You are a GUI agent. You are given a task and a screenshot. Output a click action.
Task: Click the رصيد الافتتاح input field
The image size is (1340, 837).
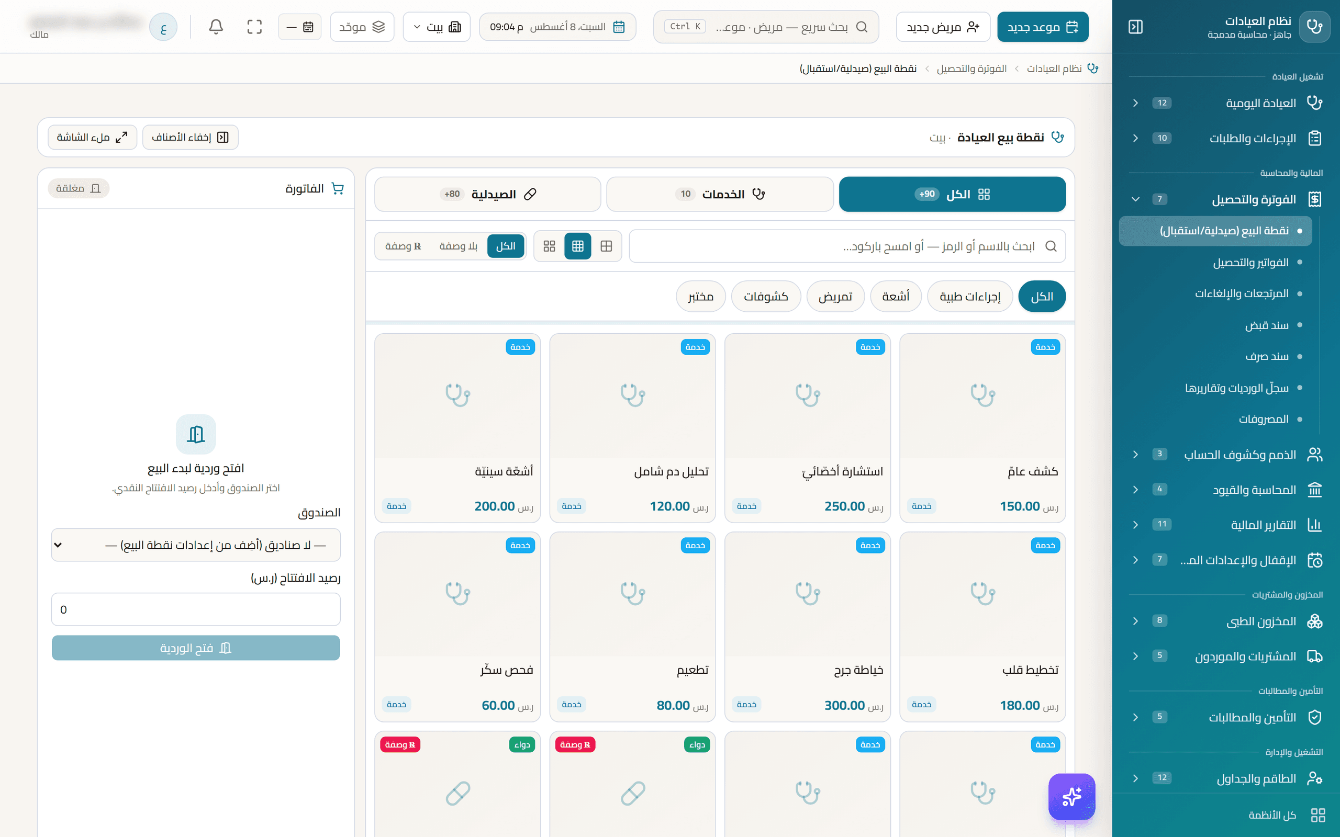click(196, 609)
